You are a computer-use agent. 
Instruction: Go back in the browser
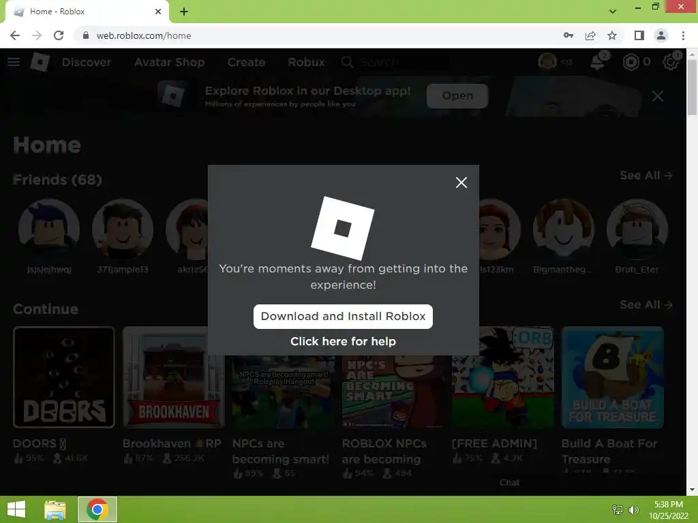coord(15,35)
